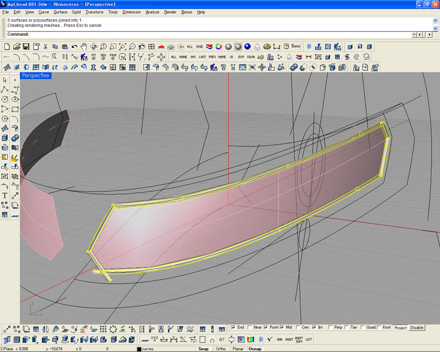
Task: Click the color wheel icon in toolbar
Action: [218, 47]
